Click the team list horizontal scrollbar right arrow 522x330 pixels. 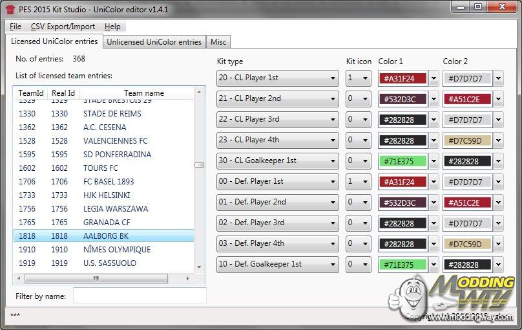(x=189, y=279)
